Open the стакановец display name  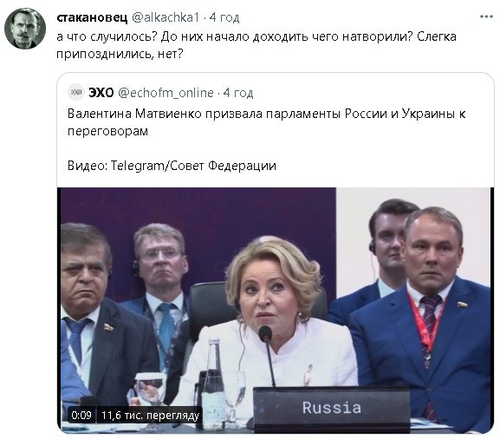92,17
